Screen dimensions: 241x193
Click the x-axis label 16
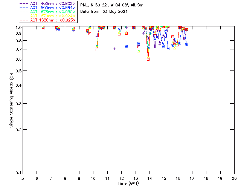(x=178, y=178)
